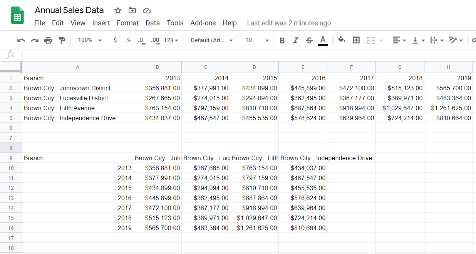
Task: Open the View menu
Action: 78,23
